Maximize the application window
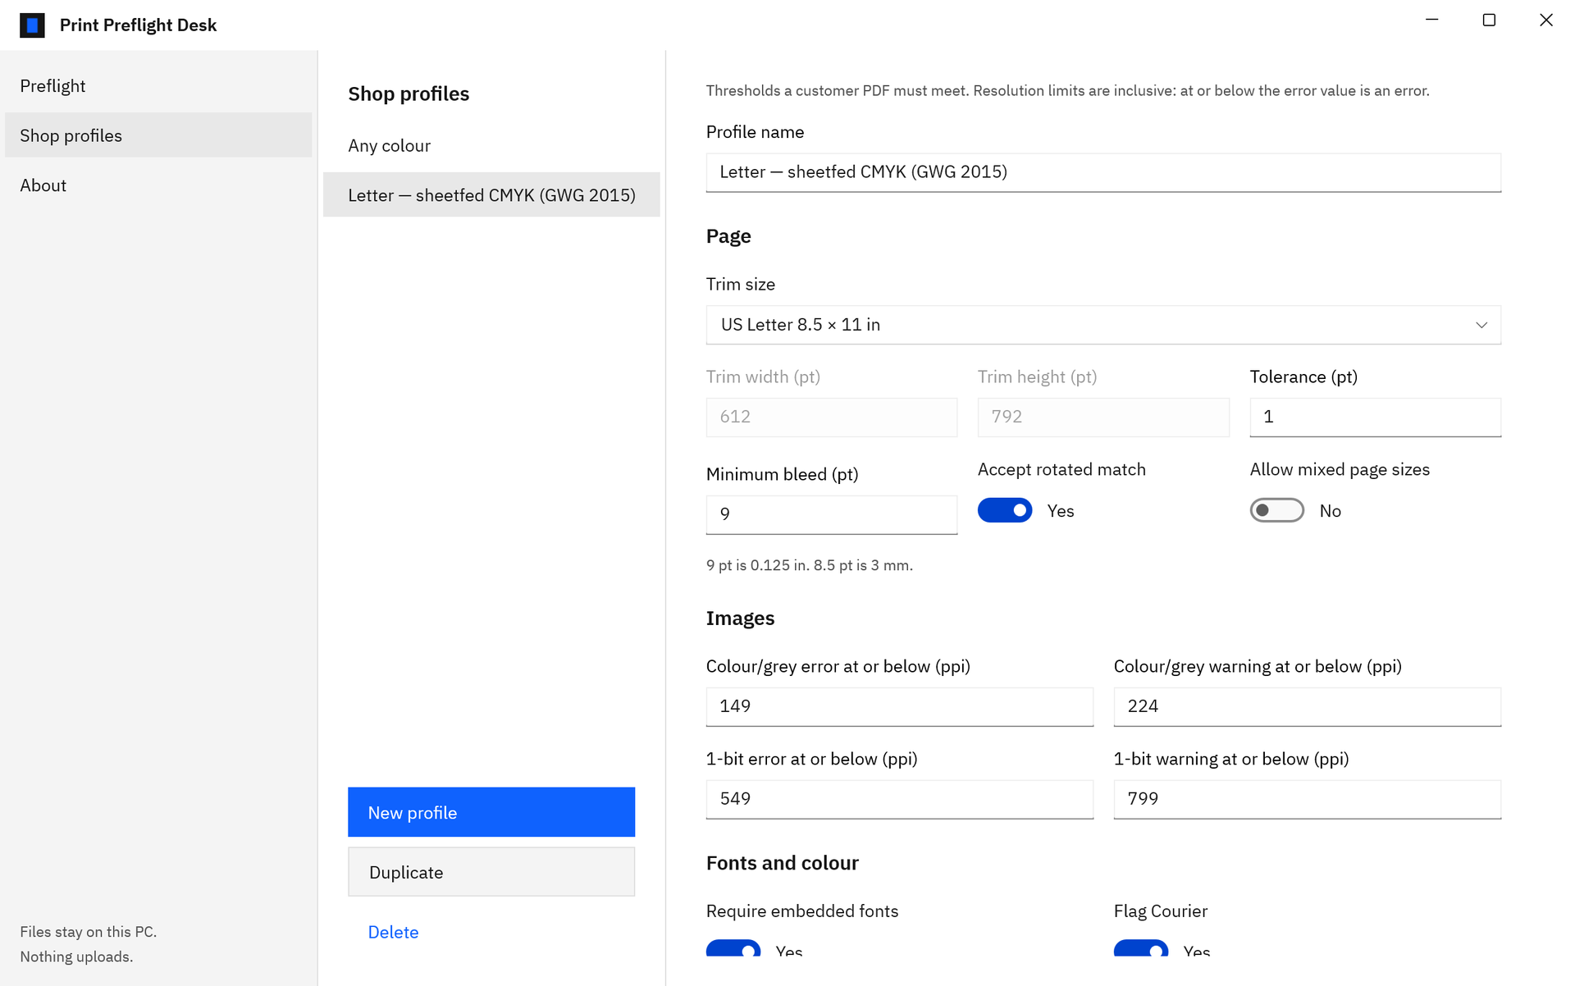 click(1489, 20)
